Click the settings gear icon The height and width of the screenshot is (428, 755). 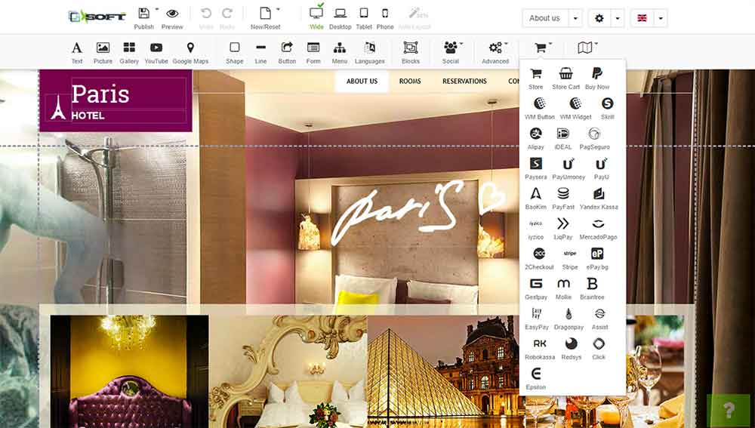(x=599, y=18)
